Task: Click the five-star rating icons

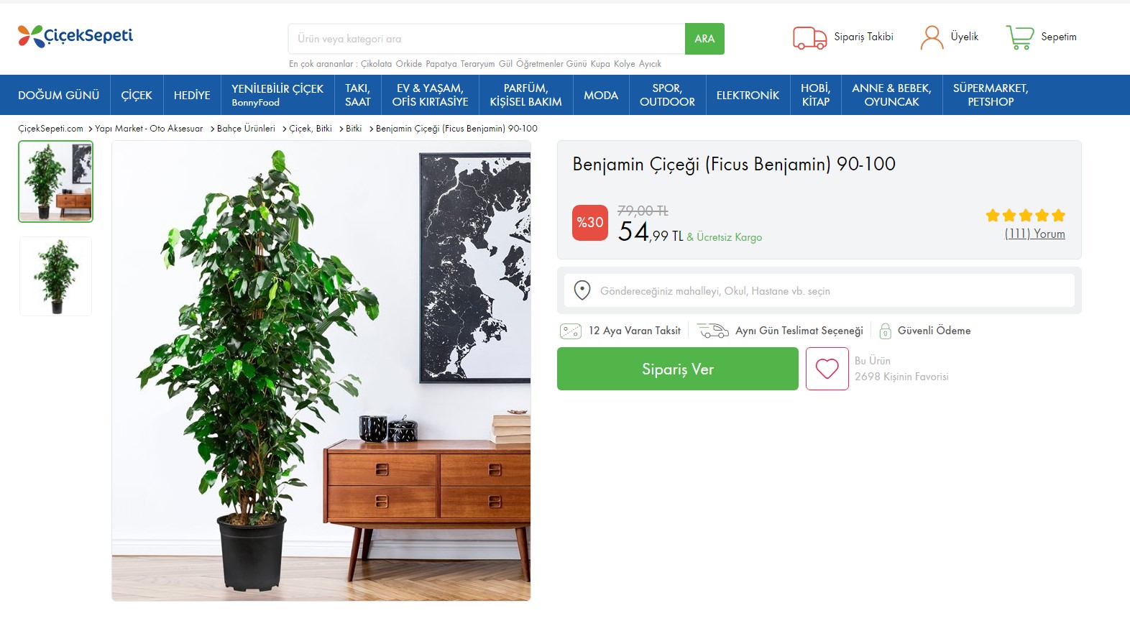Action: click(1026, 215)
